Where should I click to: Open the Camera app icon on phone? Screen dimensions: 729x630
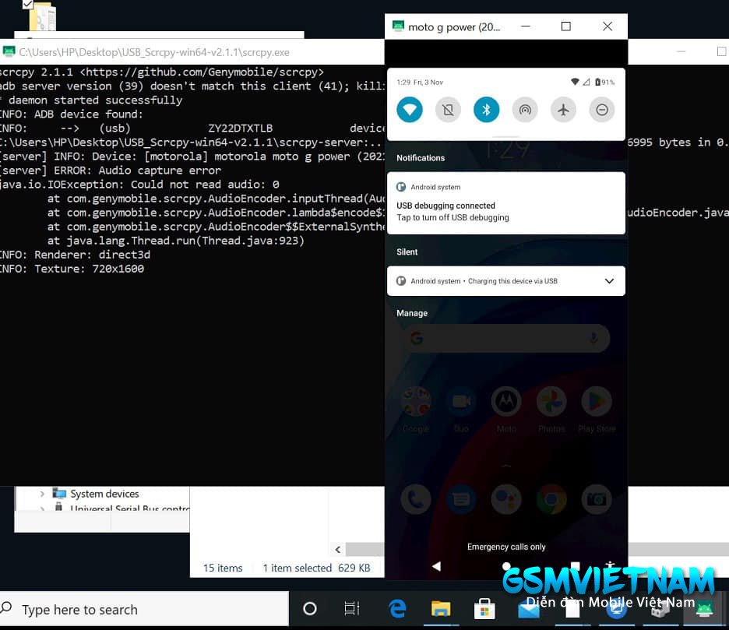597,499
